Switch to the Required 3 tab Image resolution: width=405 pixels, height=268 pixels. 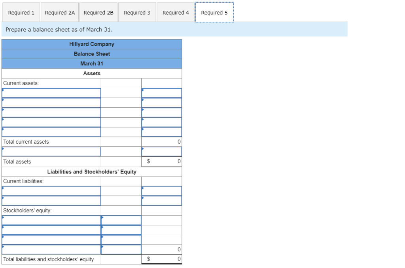(x=137, y=12)
